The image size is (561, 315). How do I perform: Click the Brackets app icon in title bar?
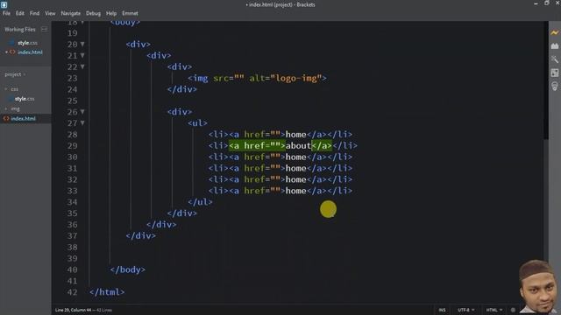4,4
